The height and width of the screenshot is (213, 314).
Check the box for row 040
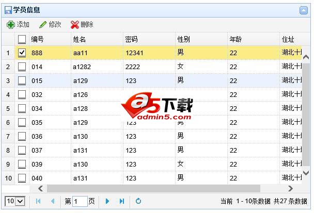pyautogui.click(x=22, y=178)
